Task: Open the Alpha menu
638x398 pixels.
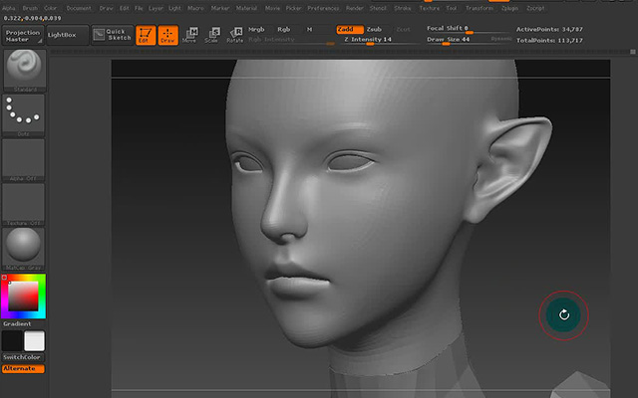Action: [x=9, y=8]
